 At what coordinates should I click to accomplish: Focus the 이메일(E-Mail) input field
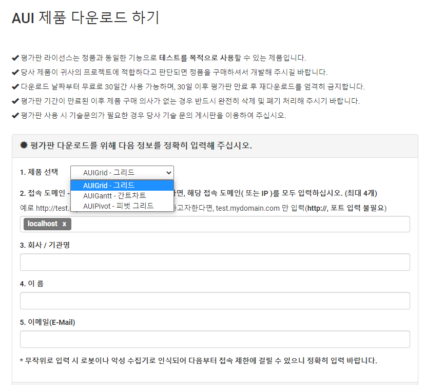[215, 339]
